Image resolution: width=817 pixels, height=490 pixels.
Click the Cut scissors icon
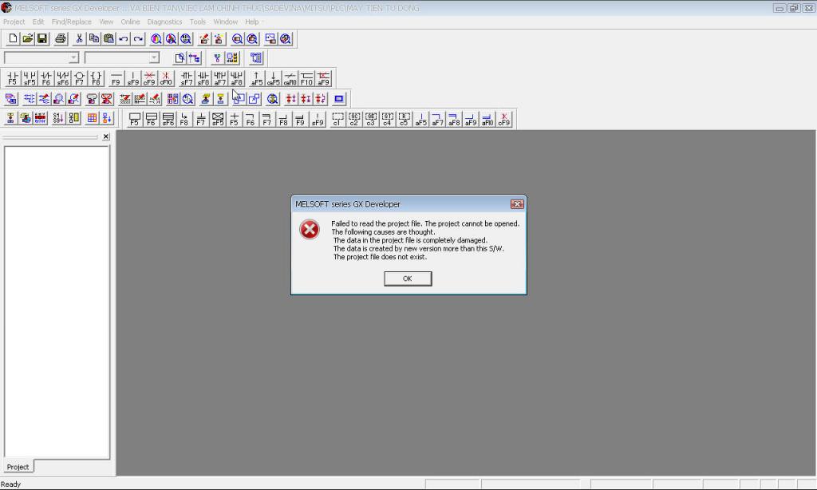pyautogui.click(x=79, y=38)
